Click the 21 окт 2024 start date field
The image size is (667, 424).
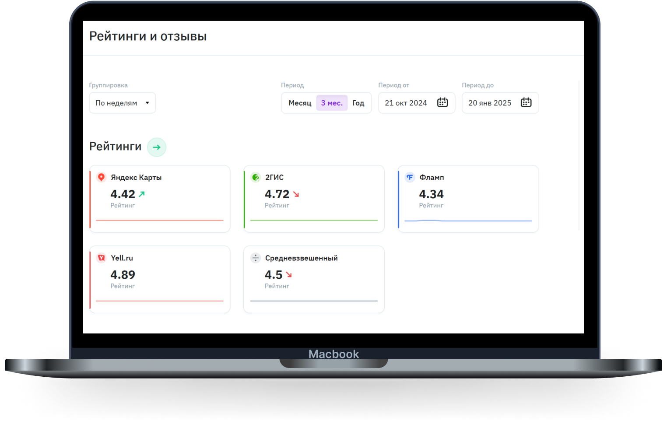(x=406, y=103)
